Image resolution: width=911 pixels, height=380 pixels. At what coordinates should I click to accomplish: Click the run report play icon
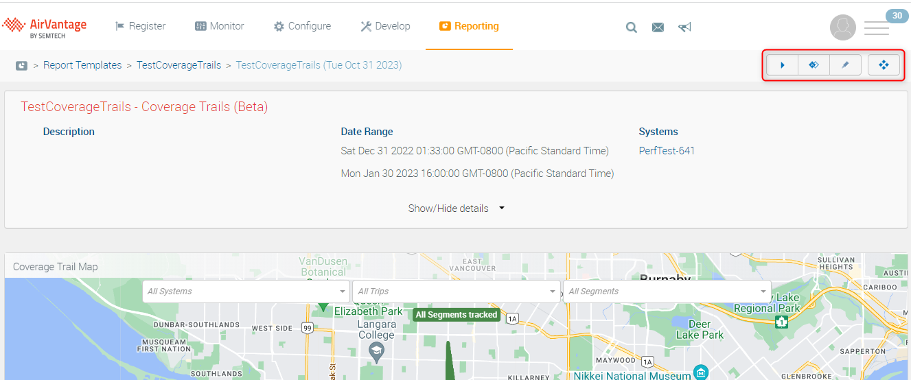(782, 65)
